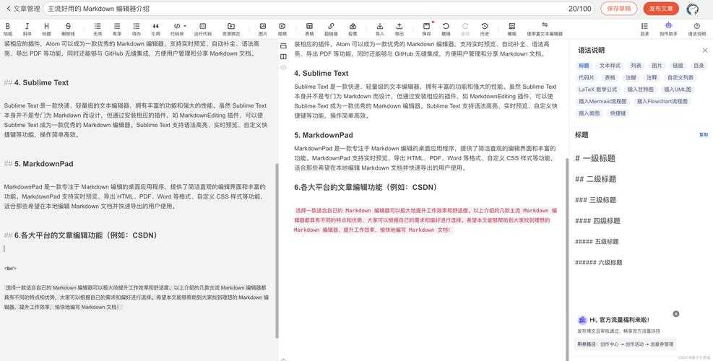This screenshot has height=361, width=713.
Task: Toggle the syntax help (语法说明) panel
Action: point(696,29)
